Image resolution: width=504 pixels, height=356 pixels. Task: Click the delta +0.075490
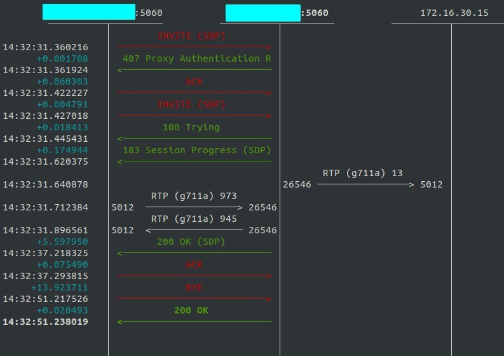click(x=62, y=264)
